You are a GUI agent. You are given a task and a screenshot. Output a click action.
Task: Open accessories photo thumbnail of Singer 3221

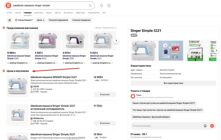click(171, 50)
